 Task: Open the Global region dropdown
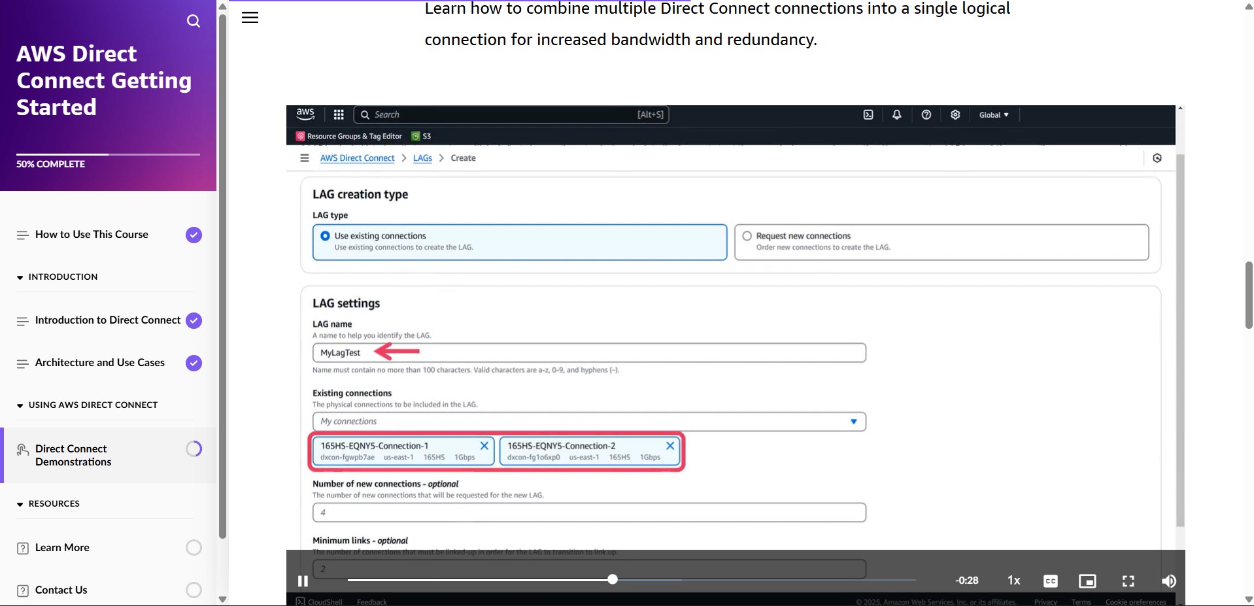coord(992,114)
